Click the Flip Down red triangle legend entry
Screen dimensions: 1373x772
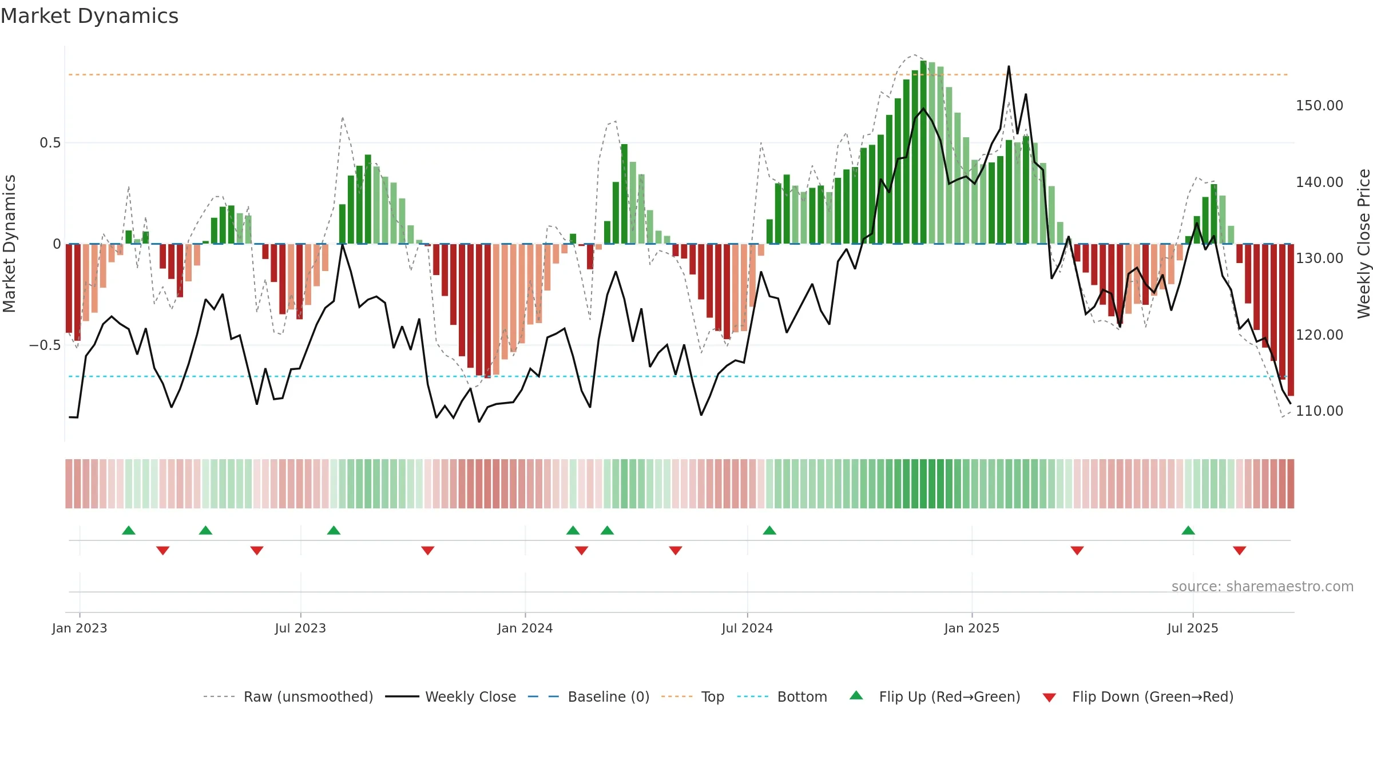1137,697
